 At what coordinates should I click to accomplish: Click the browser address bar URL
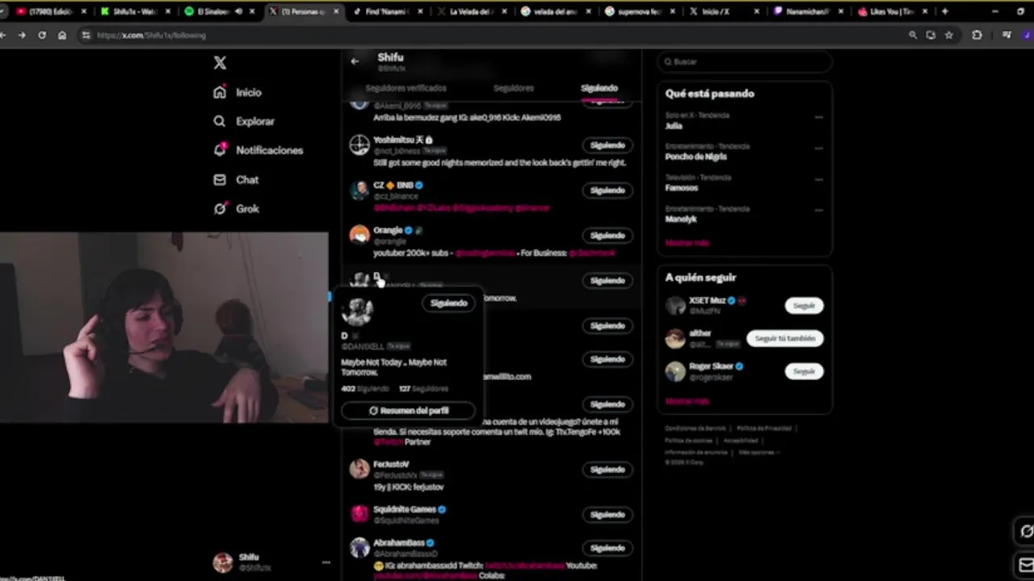[x=151, y=36]
